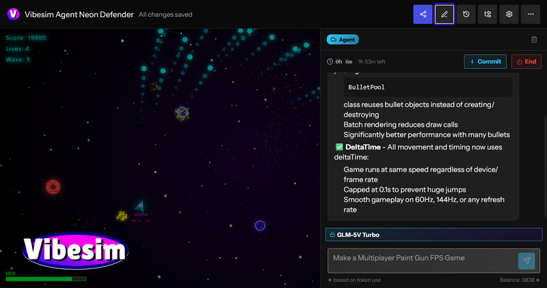Click the session timer 0h 6m
The width and height of the screenshot is (547, 288).
344,61
